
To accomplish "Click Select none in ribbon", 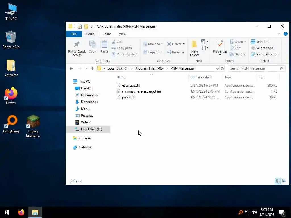I will point(262,48).
